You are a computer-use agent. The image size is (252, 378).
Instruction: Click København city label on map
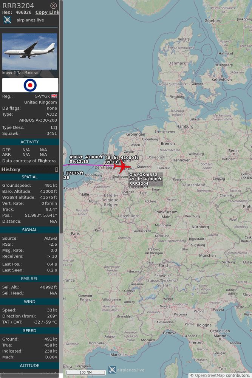tap(222, 79)
